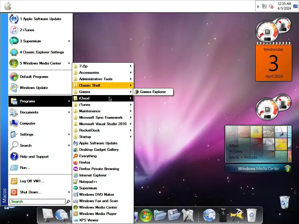Open Classic Explorer Settings
The width and height of the screenshot is (299, 224).
tap(40, 52)
